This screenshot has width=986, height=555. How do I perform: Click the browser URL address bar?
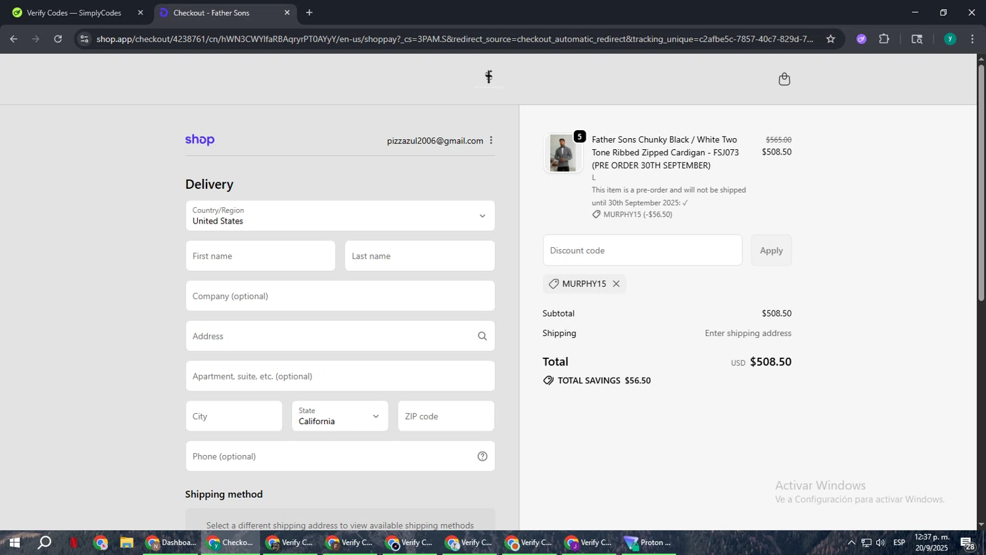[x=454, y=39]
